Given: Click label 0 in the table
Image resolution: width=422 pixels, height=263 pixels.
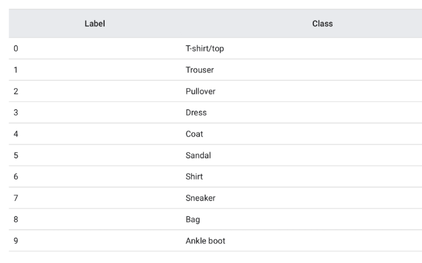Looking at the screenshot, I should 16,48.
